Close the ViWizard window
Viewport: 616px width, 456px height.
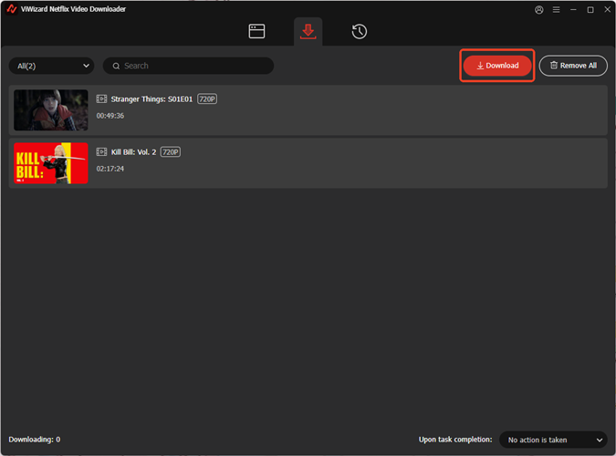[608, 9]
